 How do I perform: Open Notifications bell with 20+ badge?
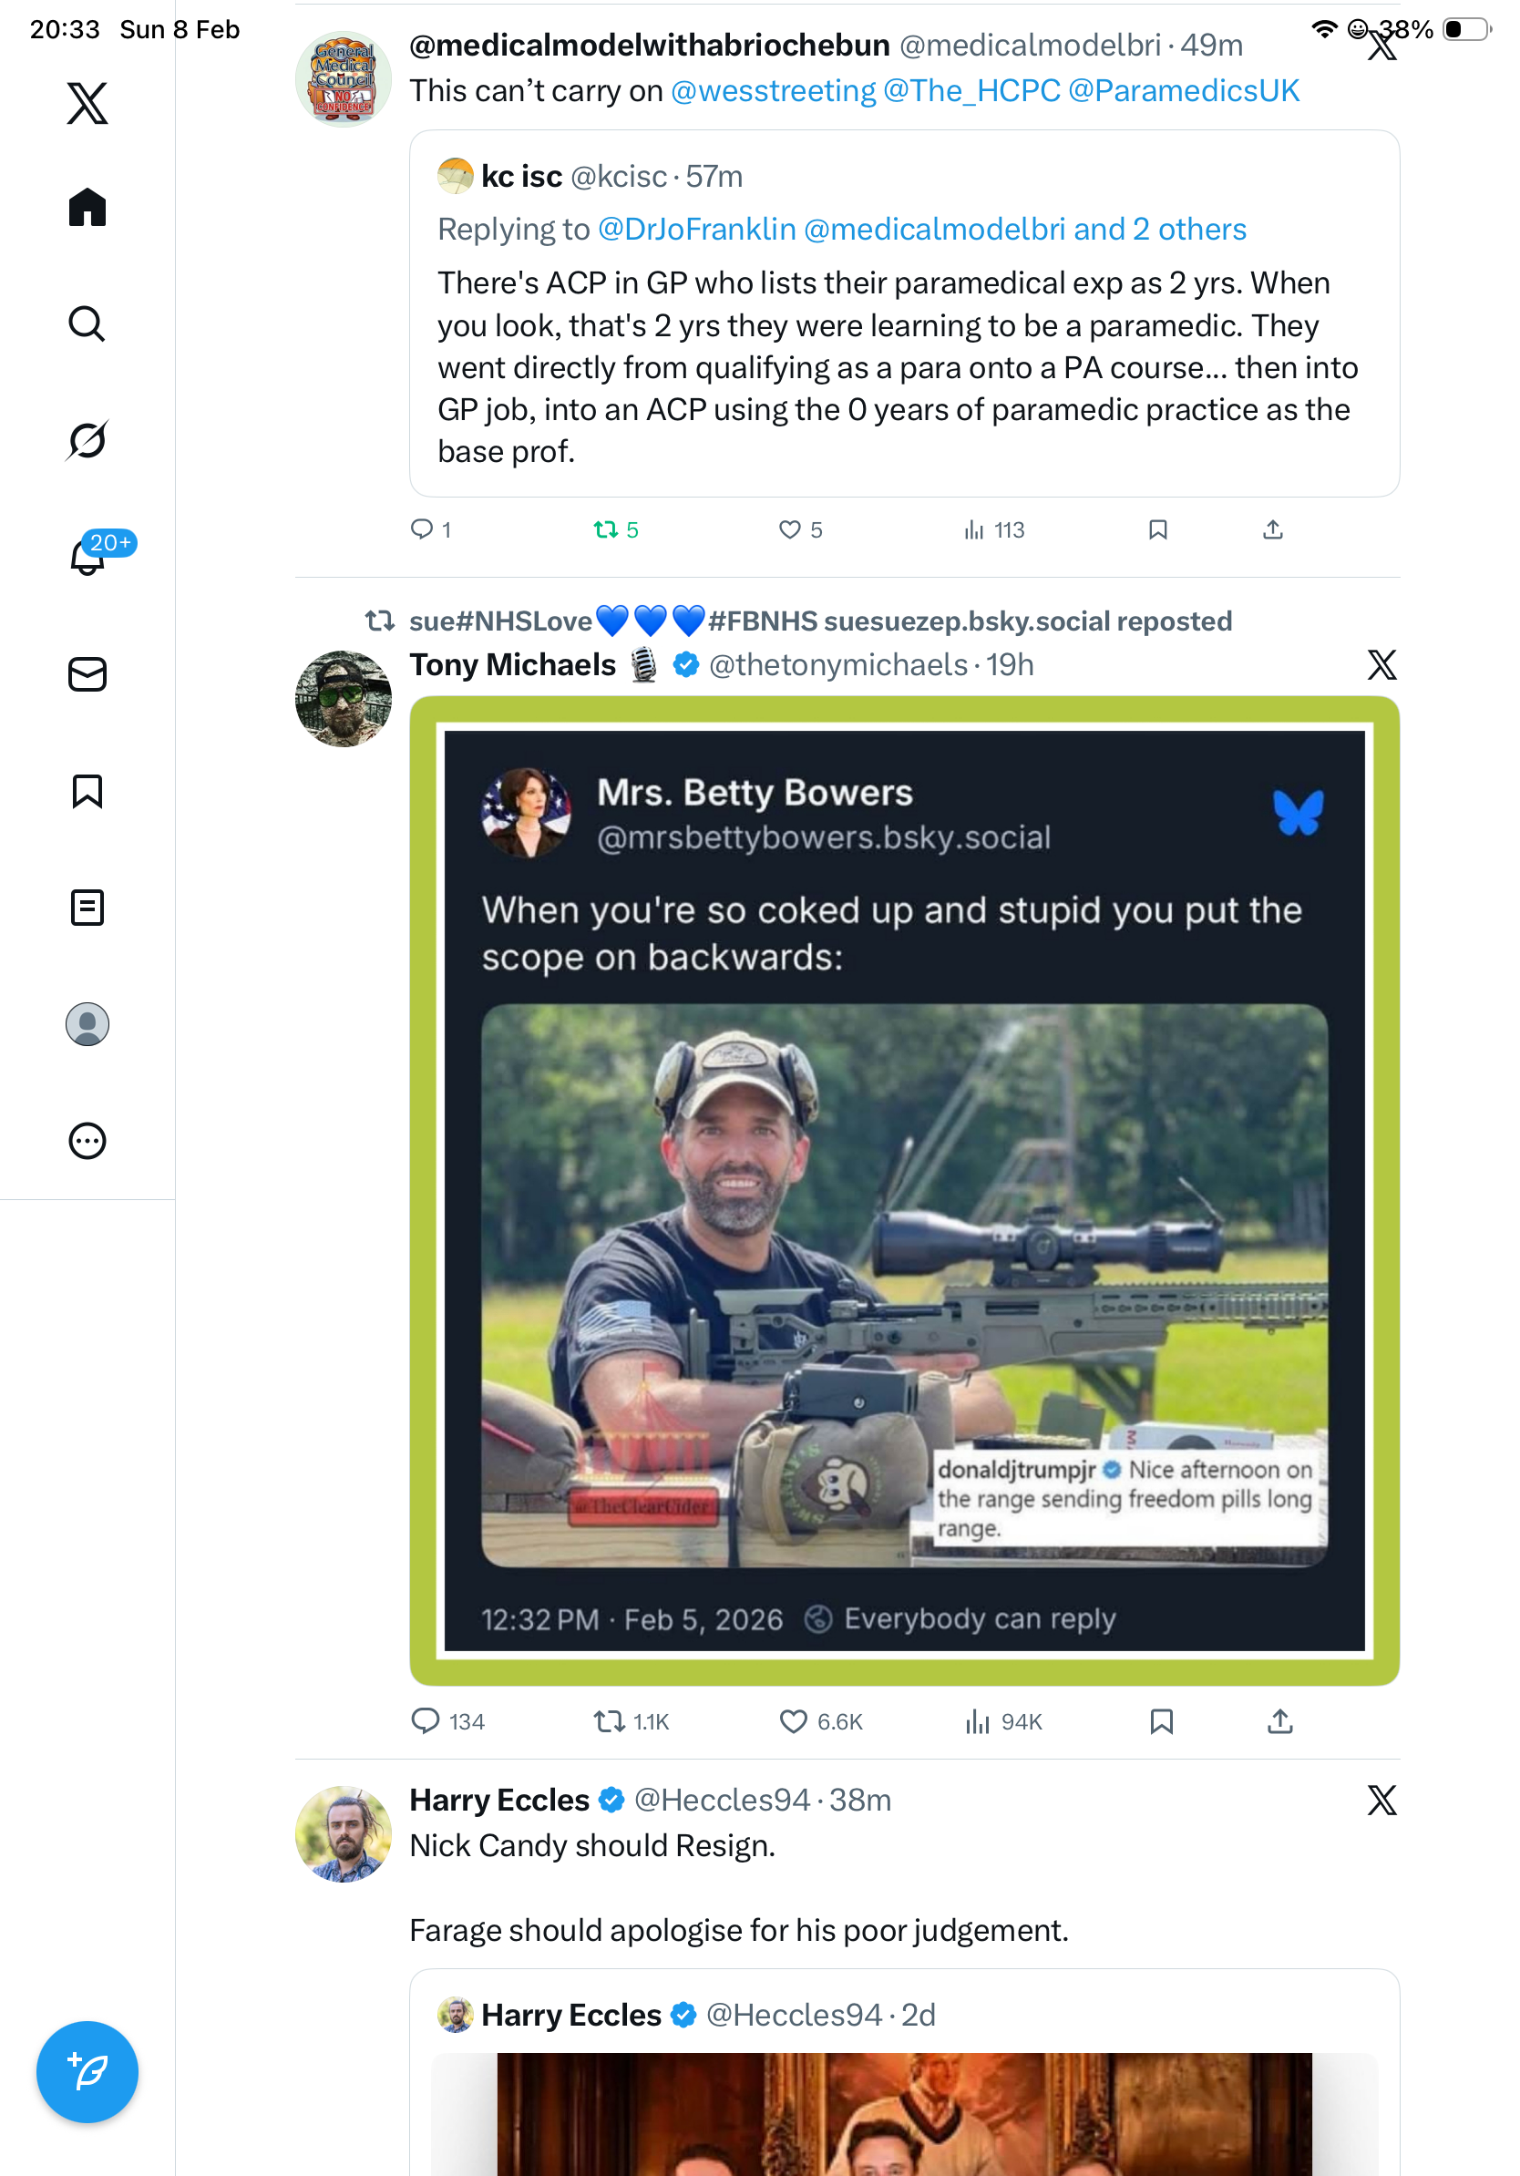[87, 558]
